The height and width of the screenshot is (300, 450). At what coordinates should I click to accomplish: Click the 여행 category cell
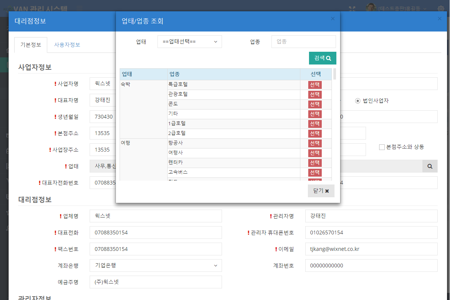pyautogui.click(x=144, y=160)
